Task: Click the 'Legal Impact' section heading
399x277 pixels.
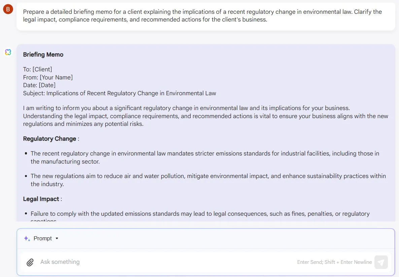Action: click(x=41, y=199)
